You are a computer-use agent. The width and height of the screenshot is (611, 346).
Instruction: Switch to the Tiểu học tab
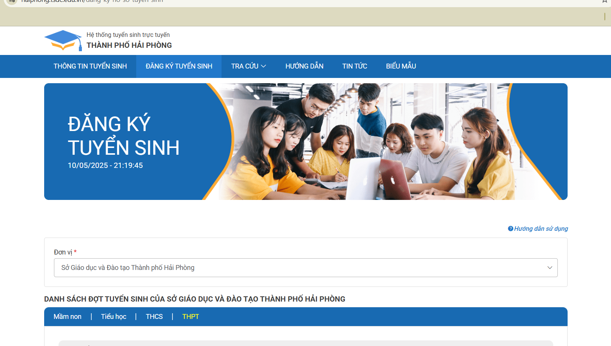tap(114, 317)
